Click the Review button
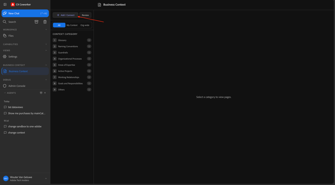Screen dimensions: 335x185 tap(85, 15)
